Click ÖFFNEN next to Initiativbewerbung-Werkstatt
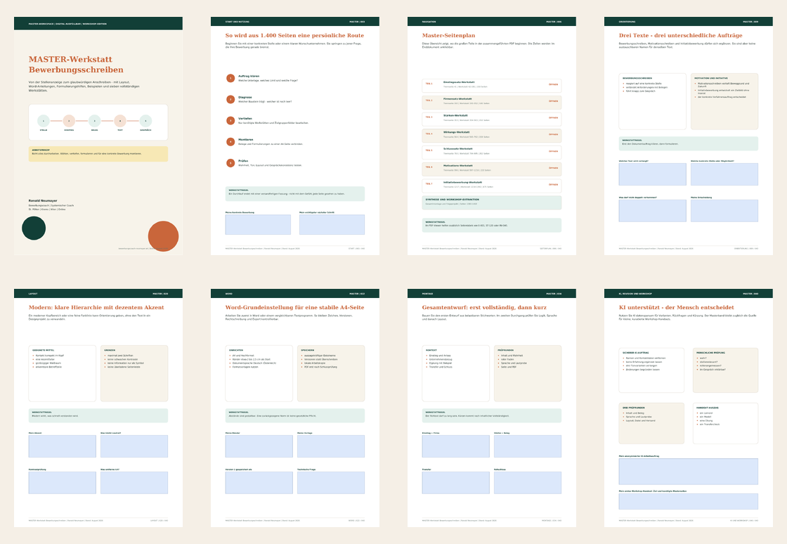The height and width of the screenshot is (544, 787). (553, 185)
